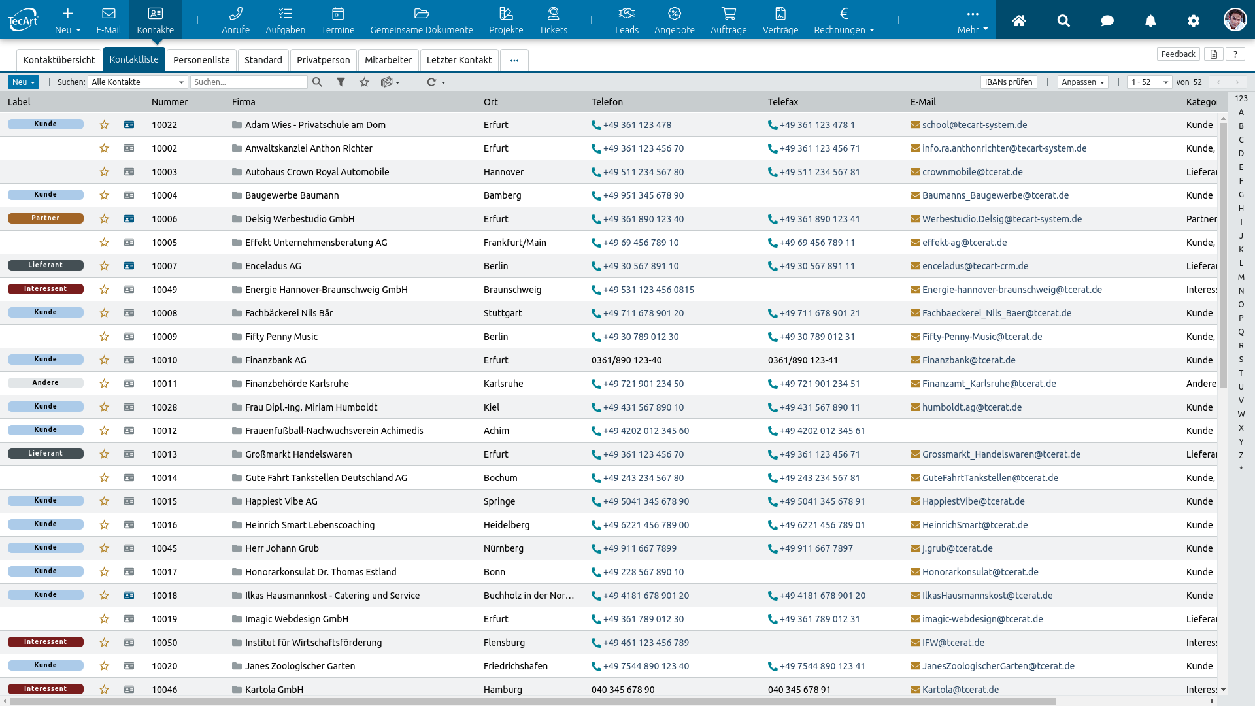Click the filter funnel icon
1255x706 pixels.
[x=341, y=82]
